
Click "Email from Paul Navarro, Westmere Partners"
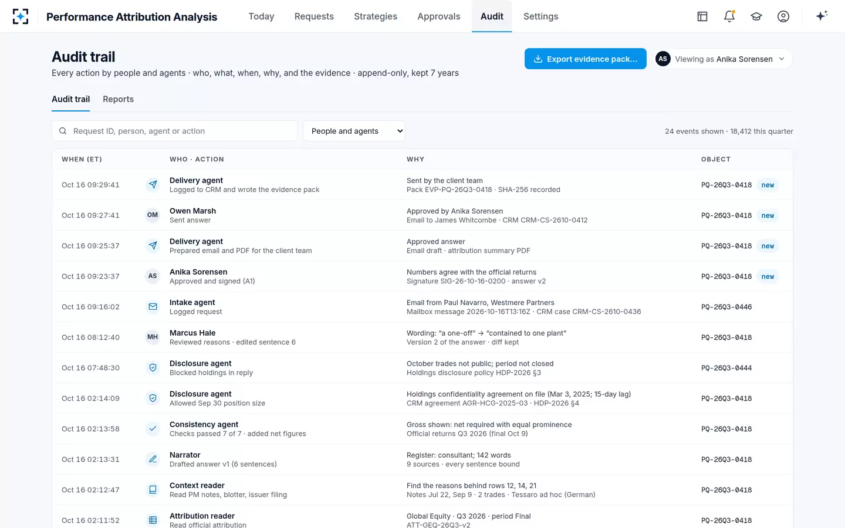481,302
